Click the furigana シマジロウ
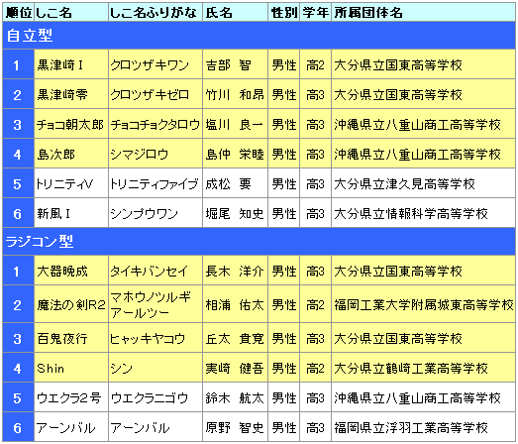The width and height of the screenshot is (518, 444). [140, 155]
